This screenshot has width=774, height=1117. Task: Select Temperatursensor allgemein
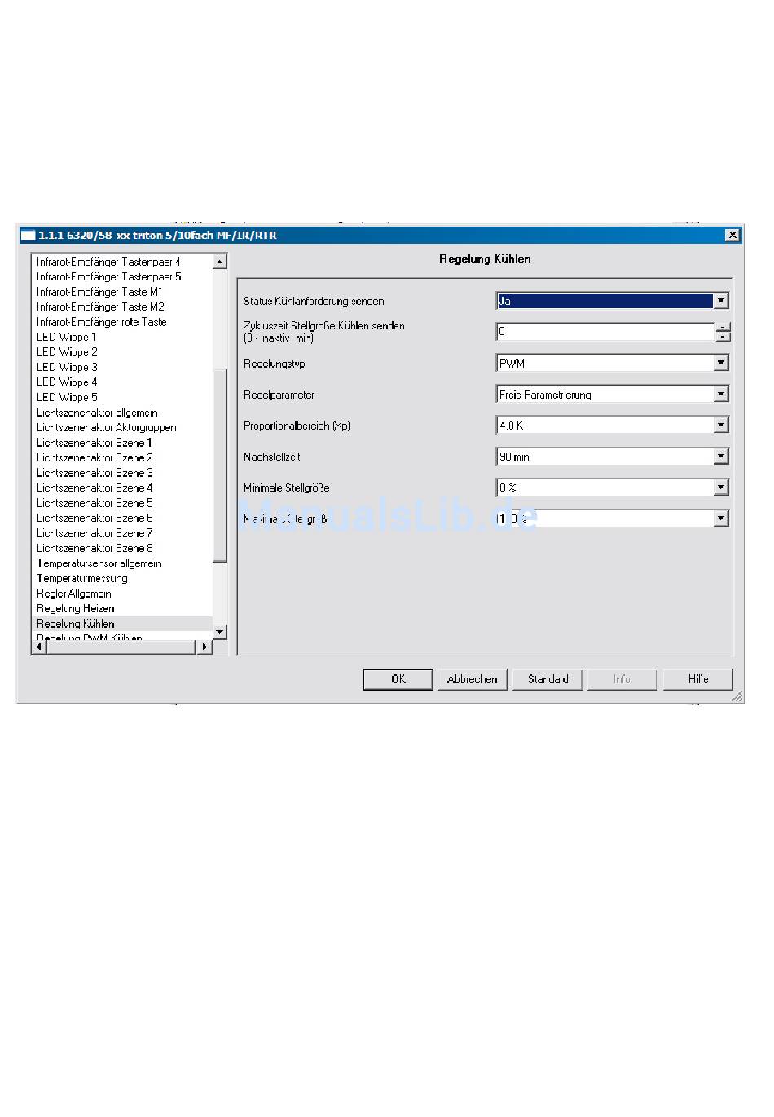(x=99, y=563)
